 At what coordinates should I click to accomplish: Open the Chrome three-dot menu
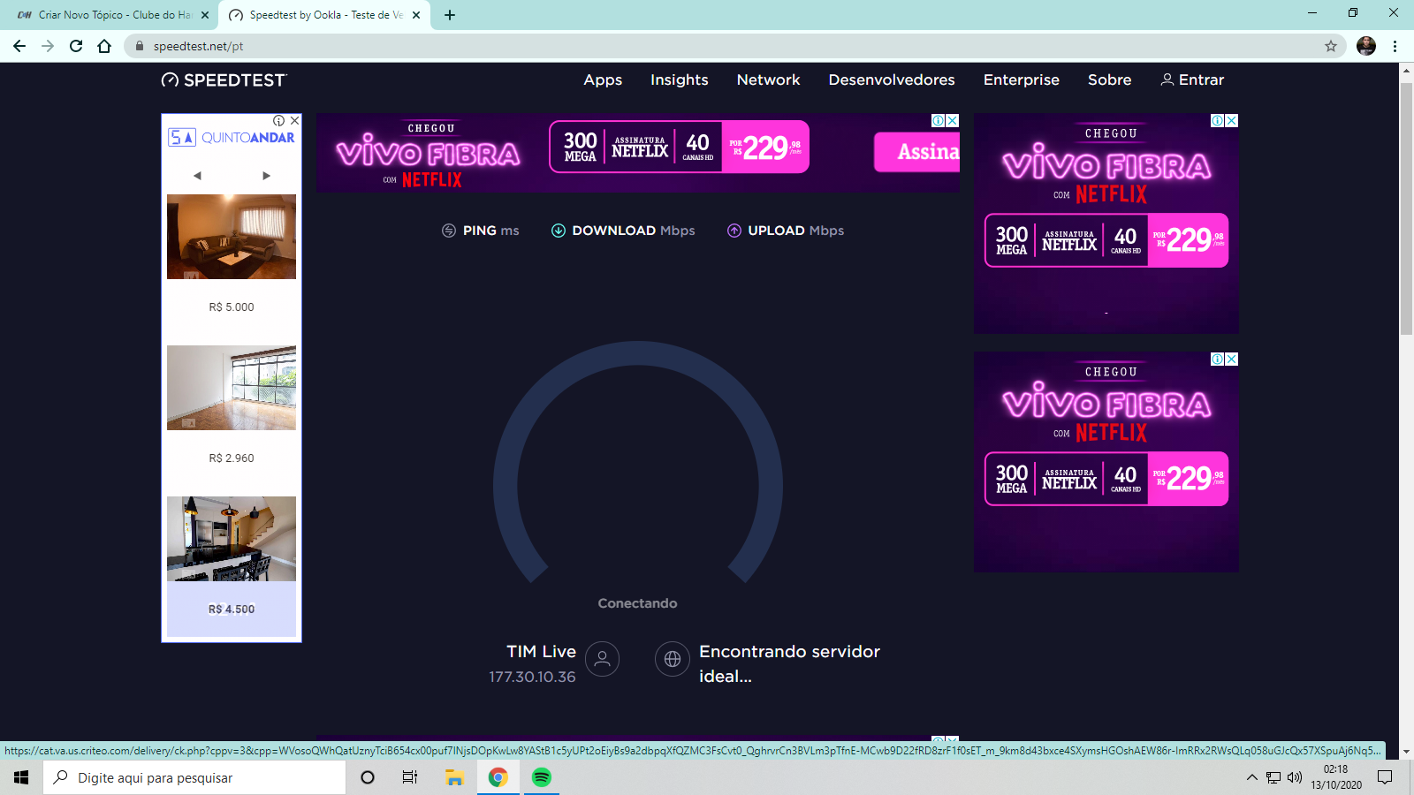tap(1395, 46)
